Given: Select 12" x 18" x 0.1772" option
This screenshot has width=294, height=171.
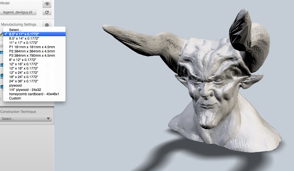Looking at the screenshot, I should [34, 68].
